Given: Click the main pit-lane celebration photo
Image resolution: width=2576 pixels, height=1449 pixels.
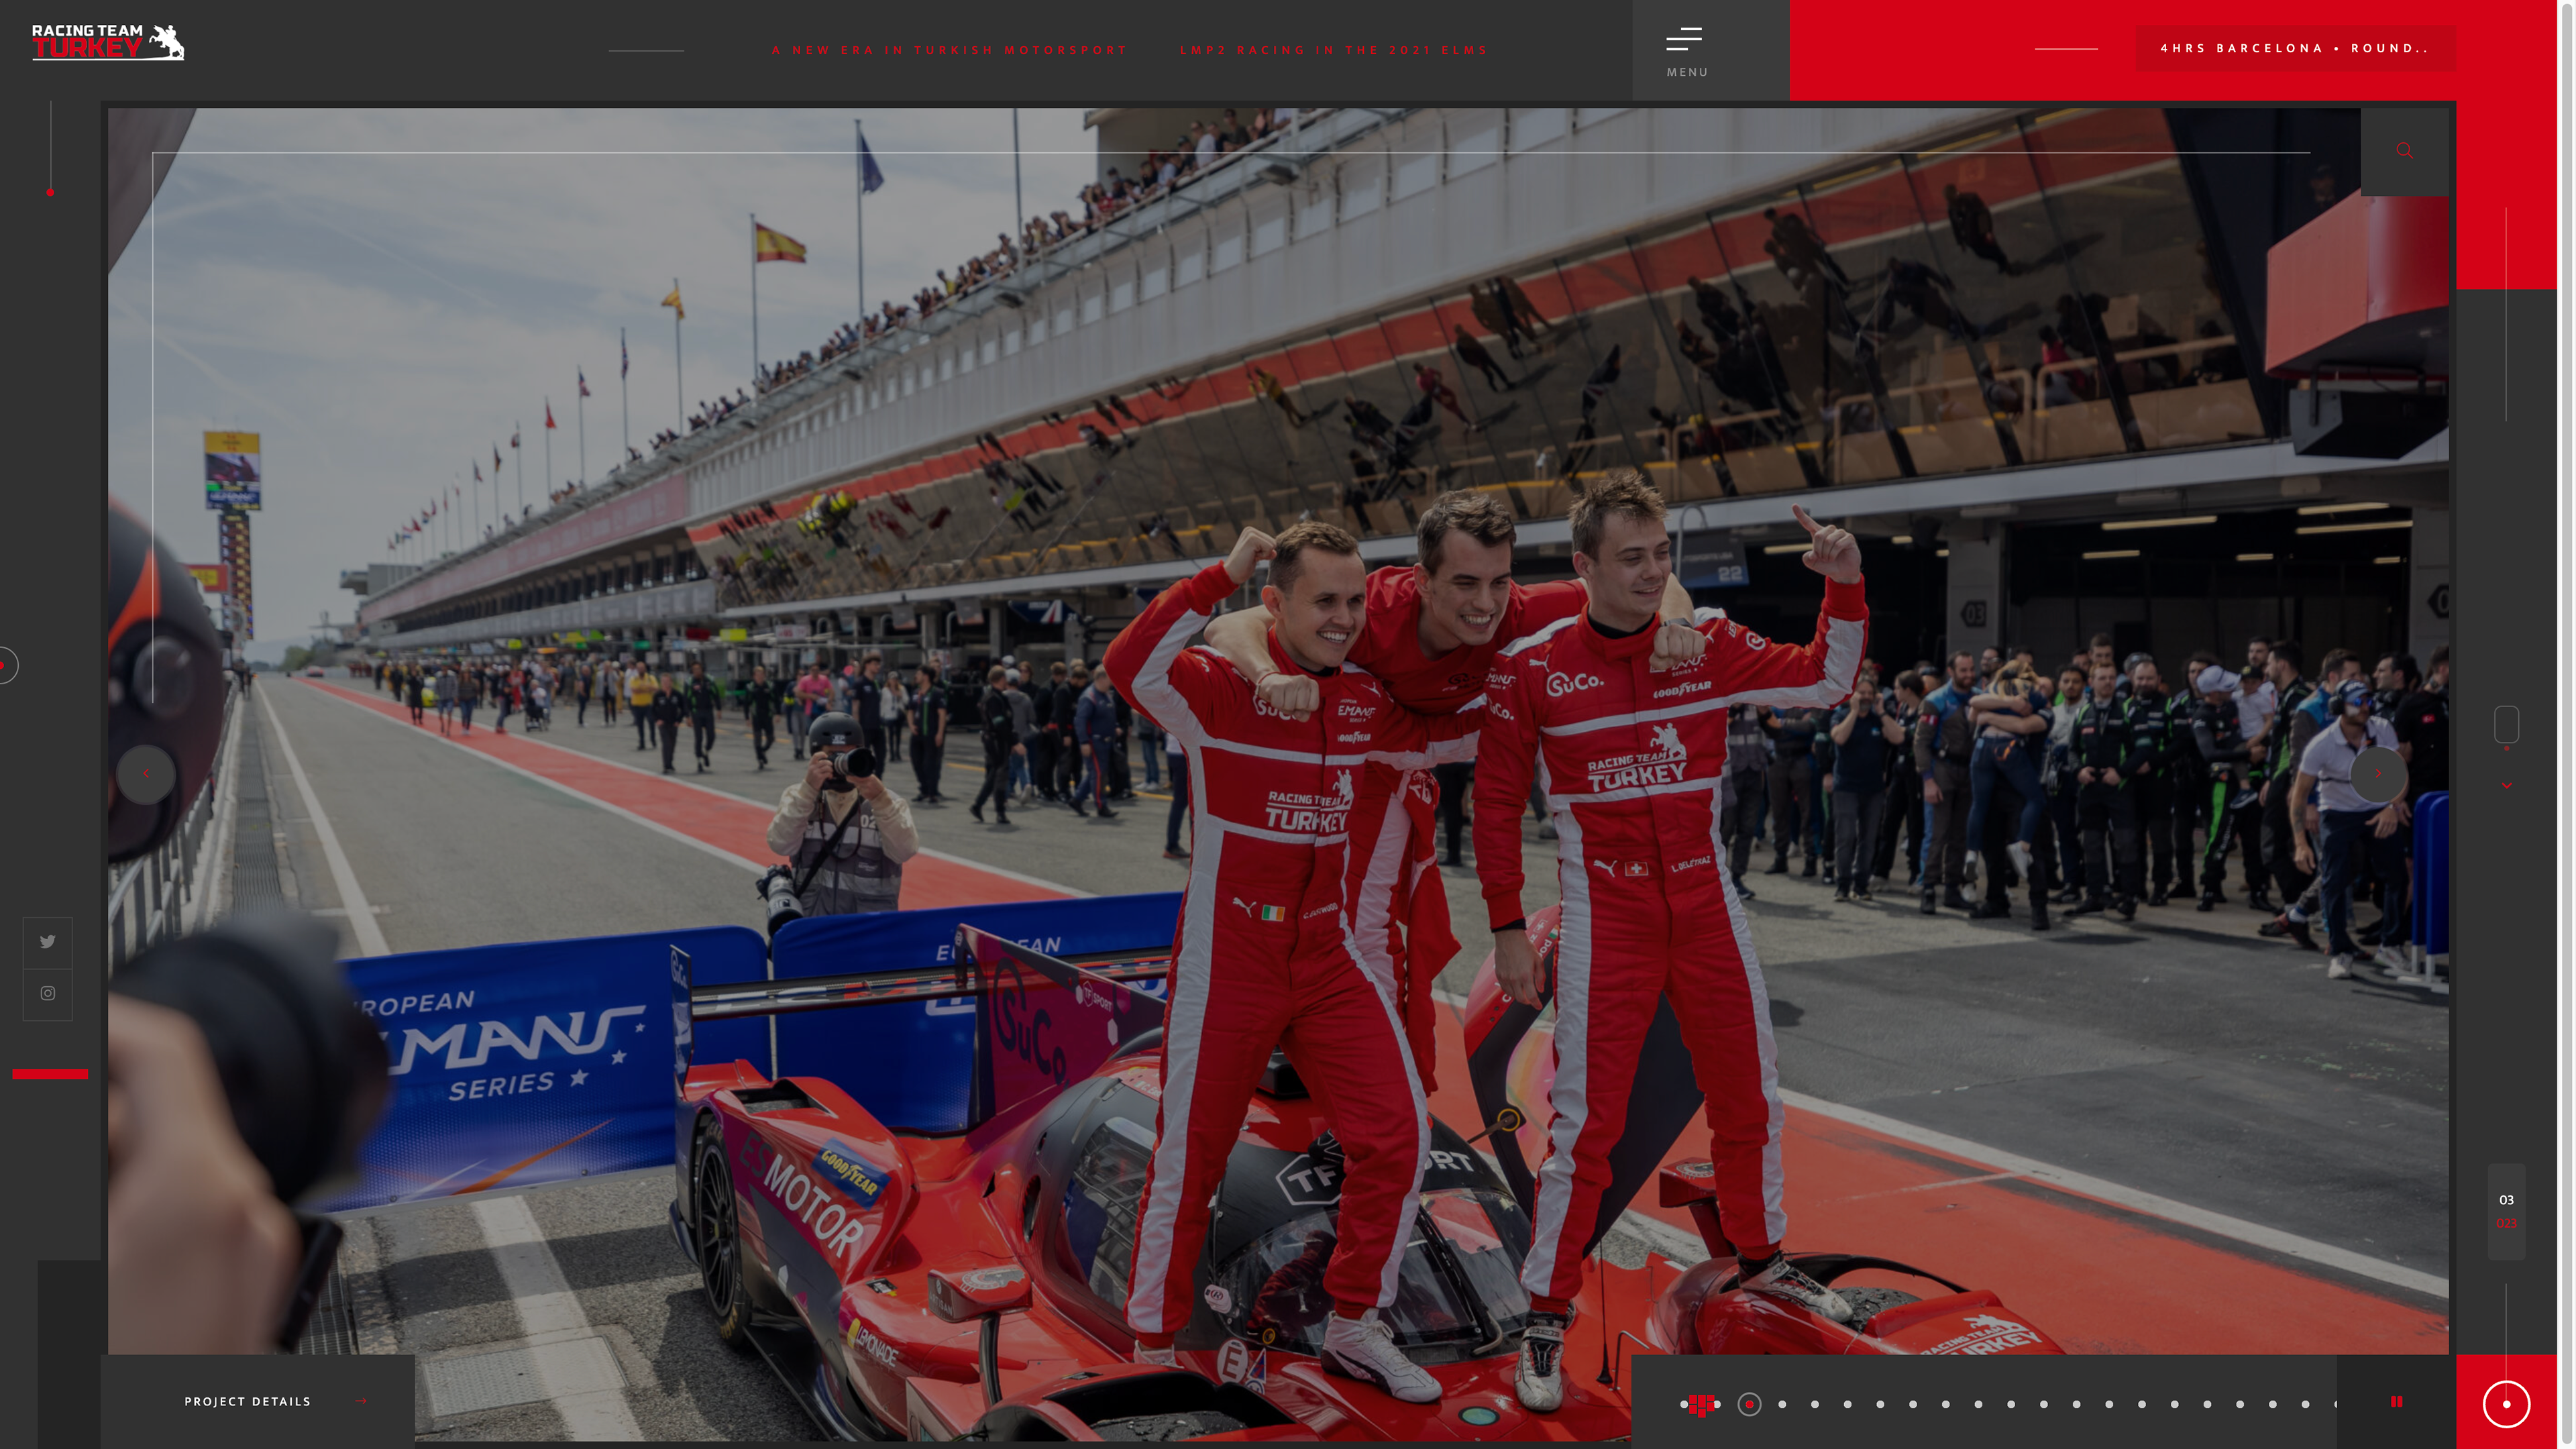Looking at the screenshot, I should click(x=1278, y=774).
